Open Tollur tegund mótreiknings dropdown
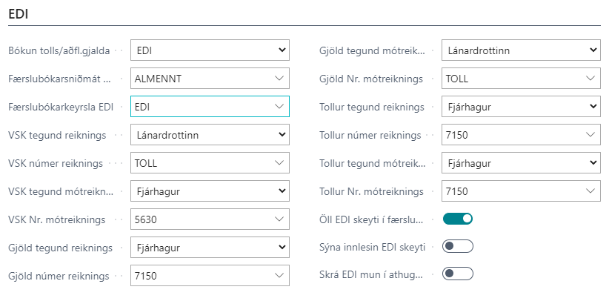 pos(521,162)
